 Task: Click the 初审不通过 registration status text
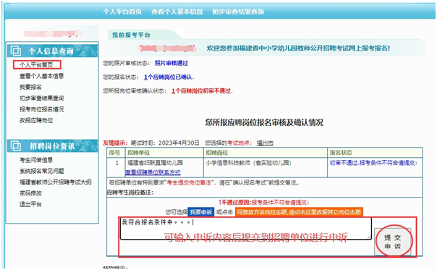coord(373,163)
